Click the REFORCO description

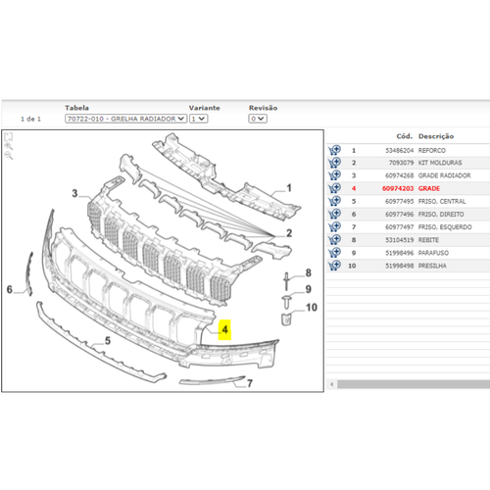pos(432,150)
